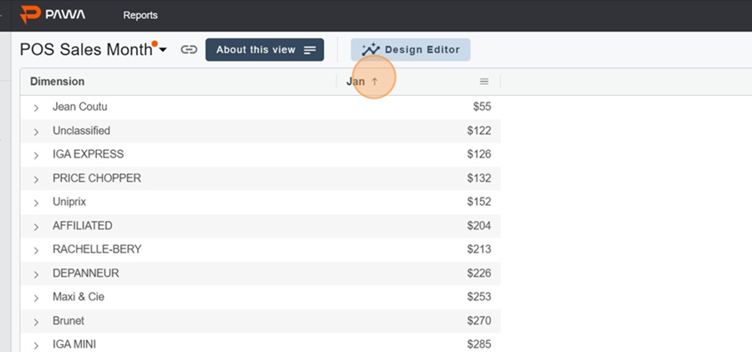This screenshot has width=752, height=352.
Task: Expand the IGA MINI row
Action: click(36, 345)
